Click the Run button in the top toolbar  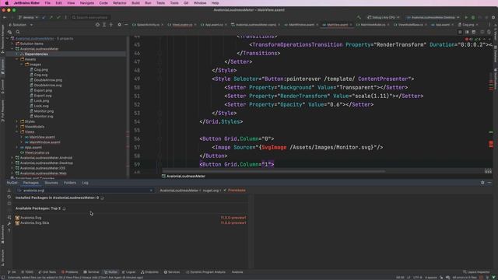pyautogui.click(x=466, y=17)
